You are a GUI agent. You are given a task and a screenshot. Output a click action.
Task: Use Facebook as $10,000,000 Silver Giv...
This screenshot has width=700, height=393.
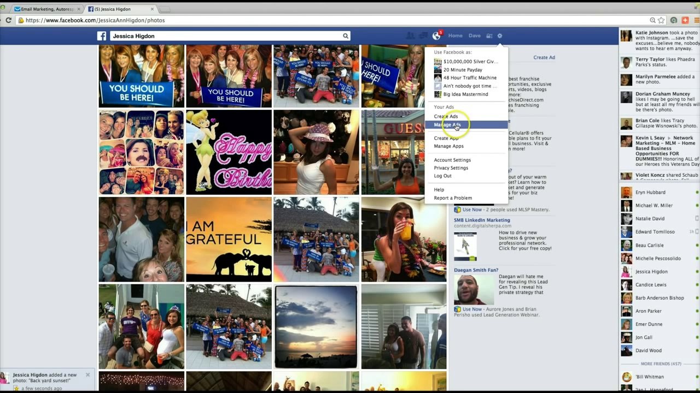pyautogui.click(x=466, y=62)
